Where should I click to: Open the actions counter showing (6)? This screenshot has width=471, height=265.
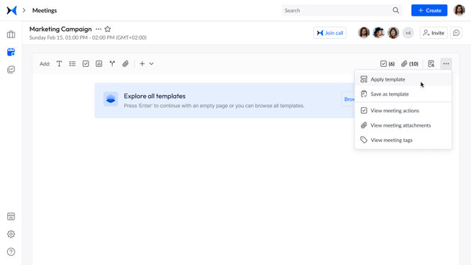point(387,64)
